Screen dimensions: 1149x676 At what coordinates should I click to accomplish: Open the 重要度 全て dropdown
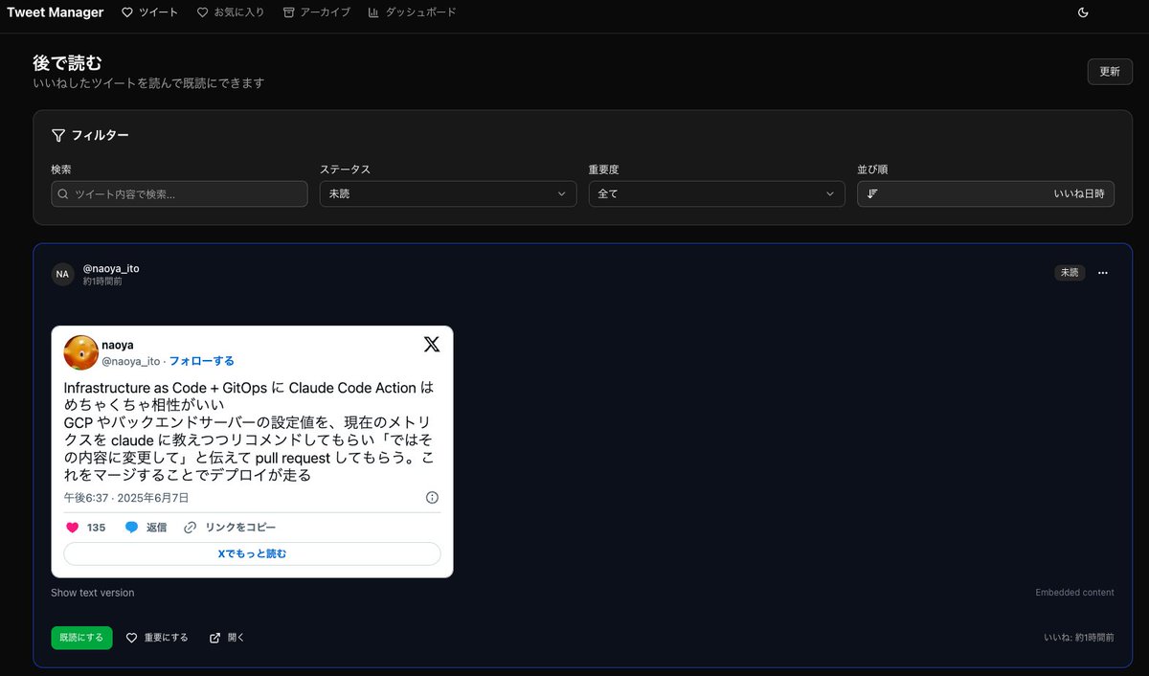click(716, 193)
